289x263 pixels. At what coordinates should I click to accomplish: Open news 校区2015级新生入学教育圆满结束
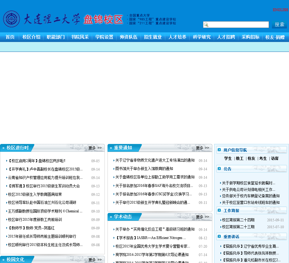pos(35,194)
